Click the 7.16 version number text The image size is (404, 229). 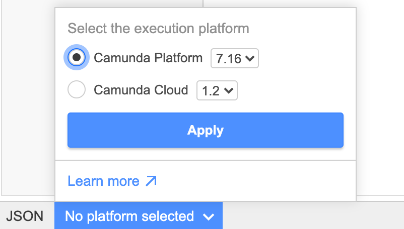coord(228,59)
